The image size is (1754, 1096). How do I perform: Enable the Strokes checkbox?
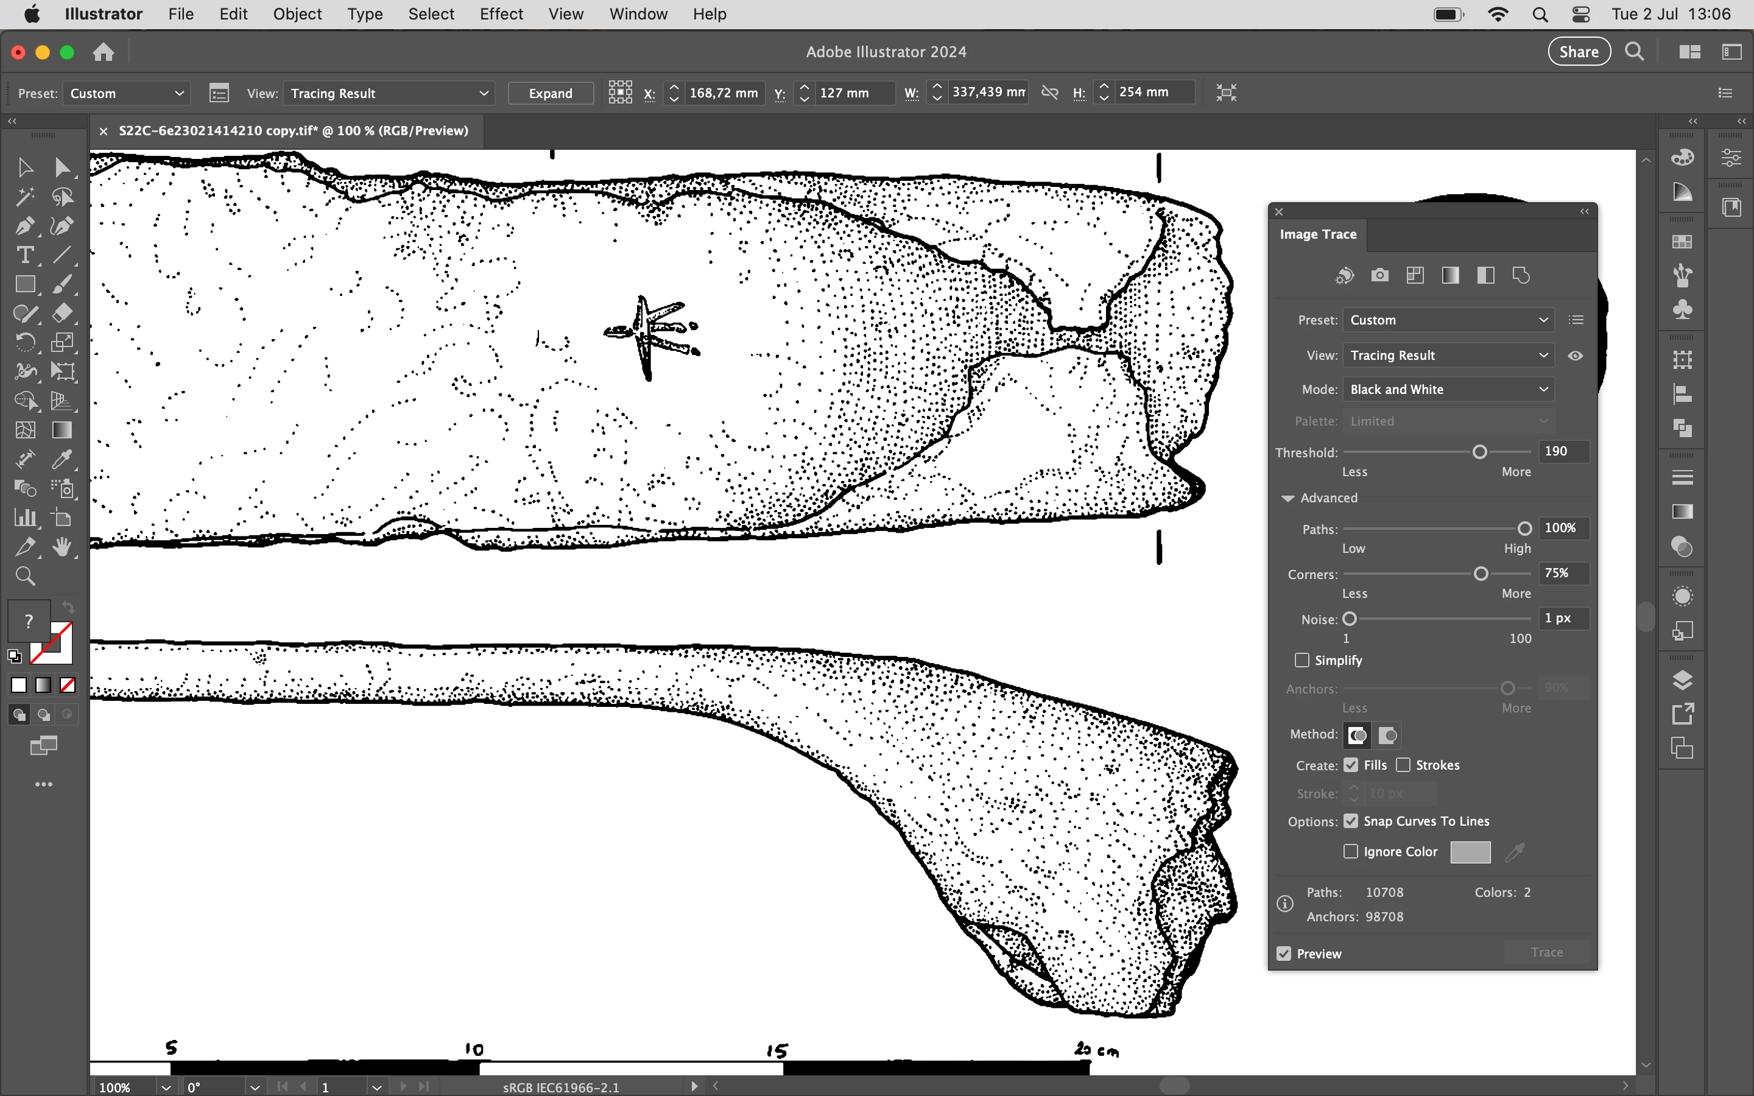point(1403,765)
